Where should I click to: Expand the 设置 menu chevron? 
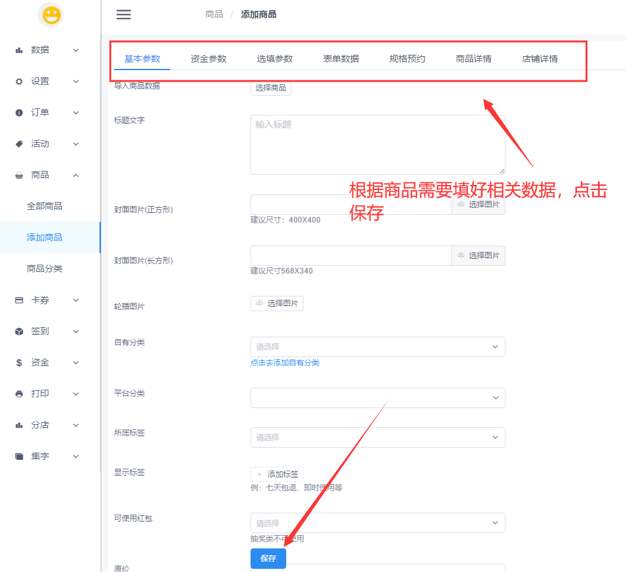coord(76,82)
